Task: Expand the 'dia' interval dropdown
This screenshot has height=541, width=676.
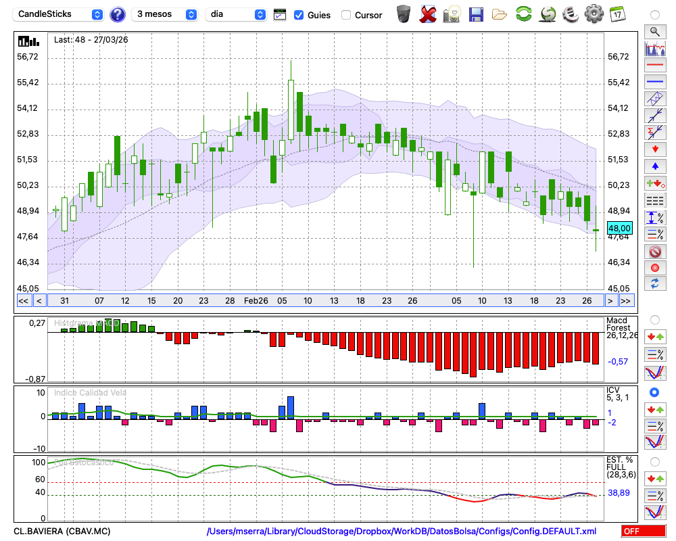Action: [x=236, y=14]
